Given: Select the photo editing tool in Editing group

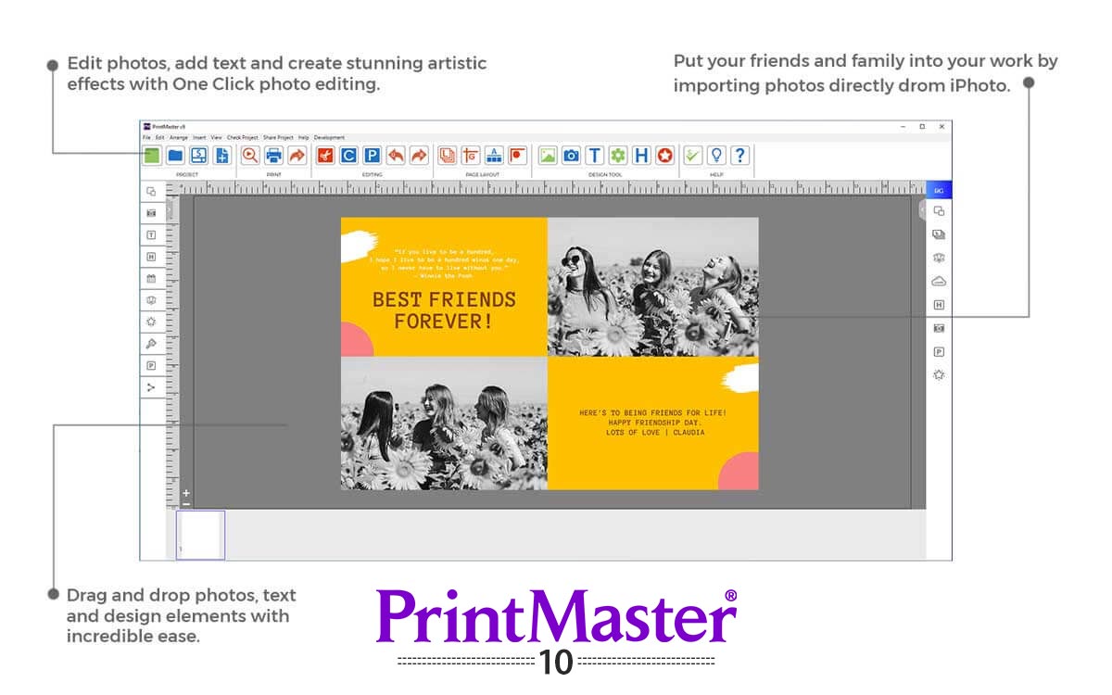Looking at the screenshot, I should [326, 156].
